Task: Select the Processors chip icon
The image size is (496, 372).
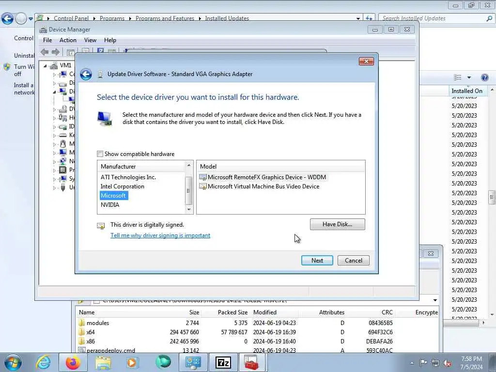Action: (63, 170)
